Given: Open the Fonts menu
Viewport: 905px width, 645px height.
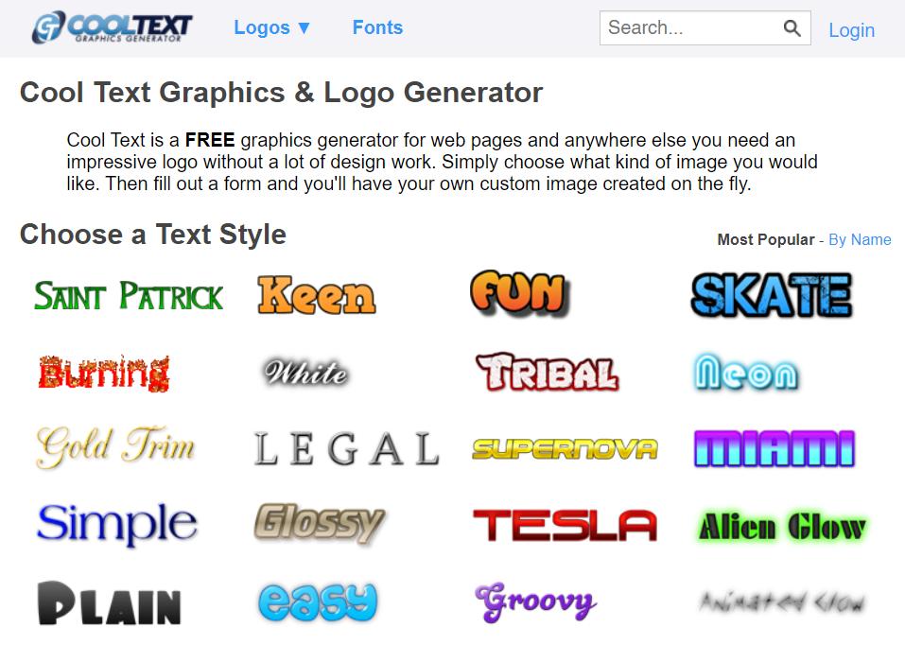Looking at the screenshot, I should pos(377,27).
